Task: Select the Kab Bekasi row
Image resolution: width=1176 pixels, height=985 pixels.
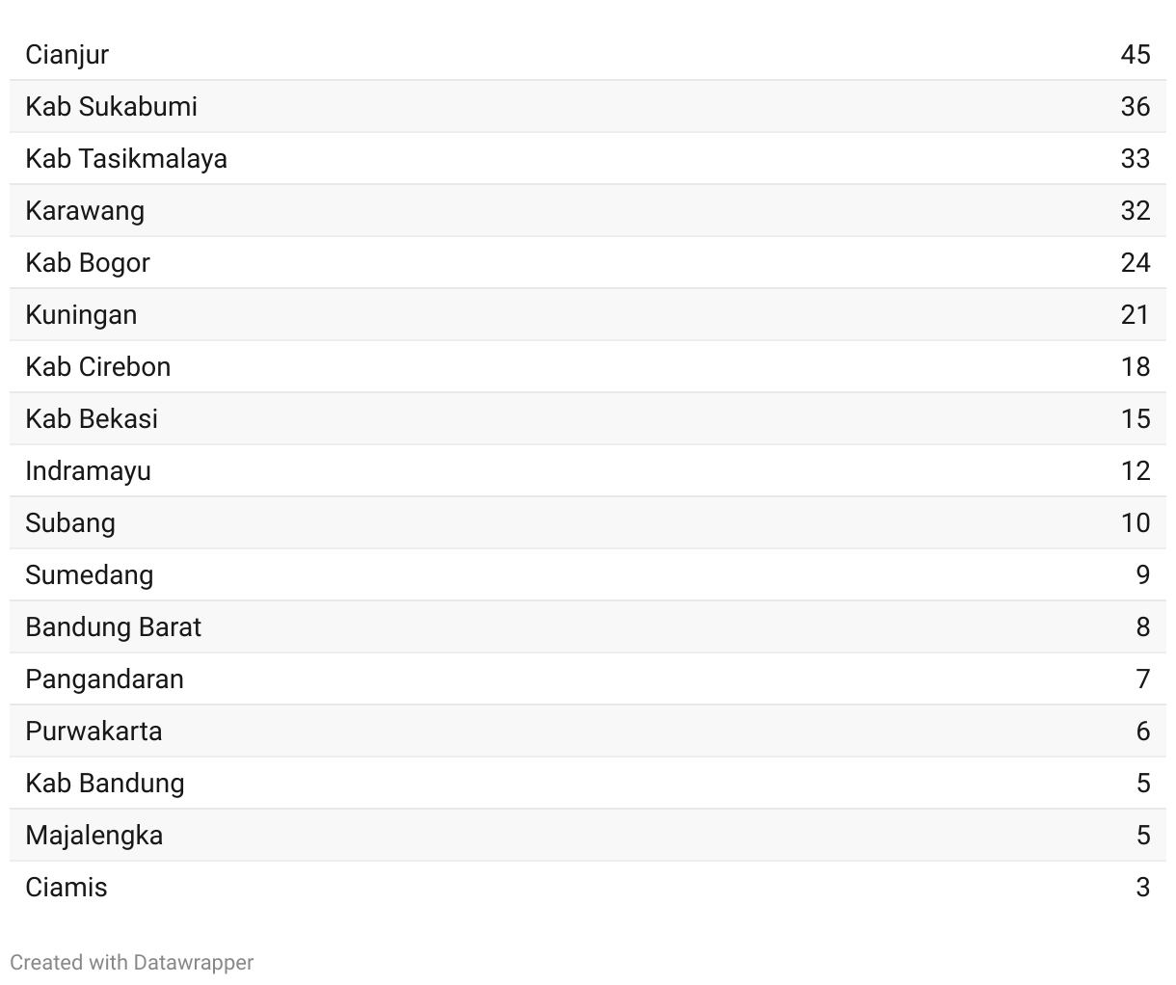Action: click(x=588, y=418)
